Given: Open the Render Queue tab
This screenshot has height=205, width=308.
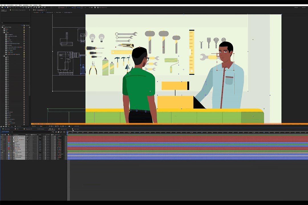Looking at the screenshot, I should (x=41, y=129).
